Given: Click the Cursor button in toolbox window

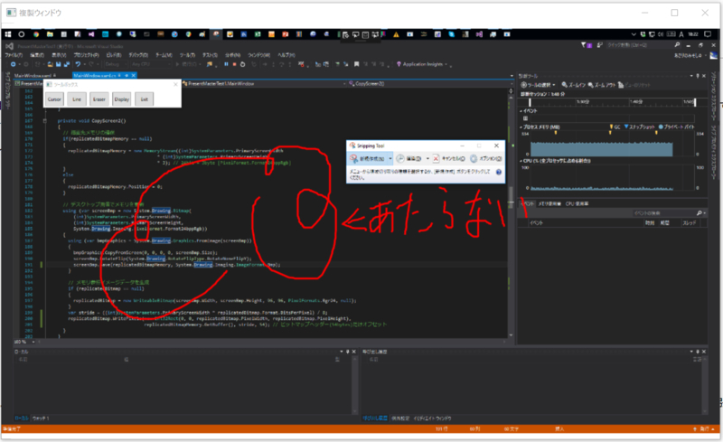Looking at the screenshot, I should click(54, 99).
